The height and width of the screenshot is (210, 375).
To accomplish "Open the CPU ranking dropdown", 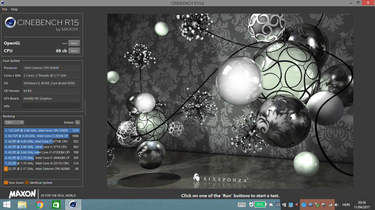I will pyautogui.click(x=14, y=122).
